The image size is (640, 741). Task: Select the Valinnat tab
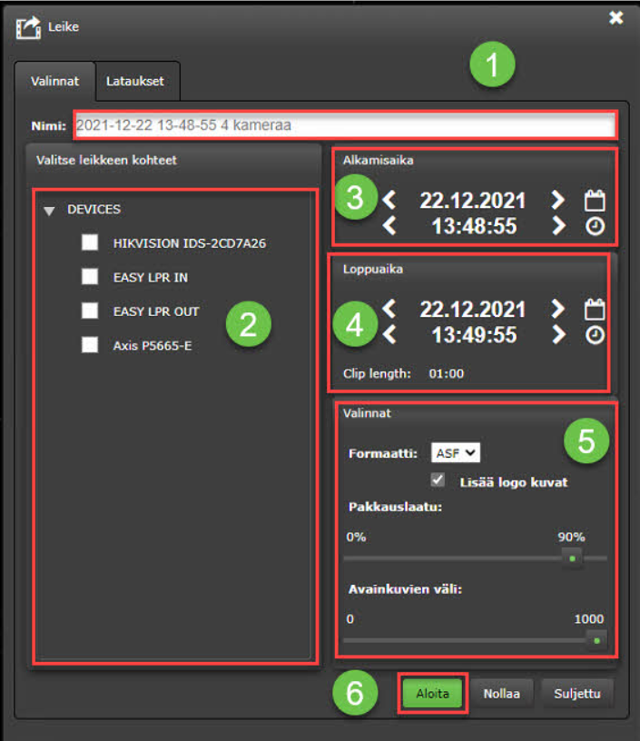click(54, 81)
